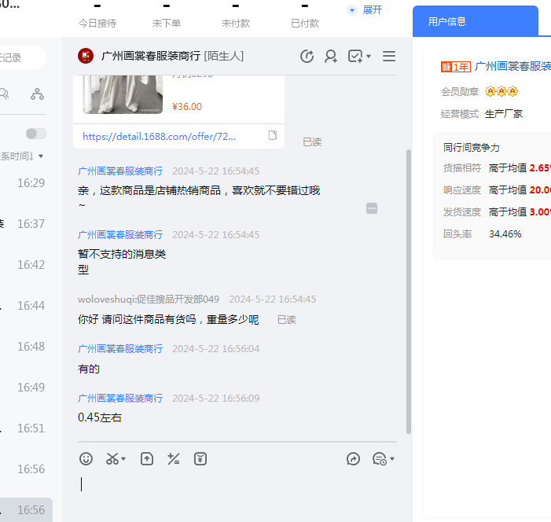The image size is (551, 522).
Task: Click the refresh clock icon in chat header
Action: pyautogui.click(x=307, y=57)
